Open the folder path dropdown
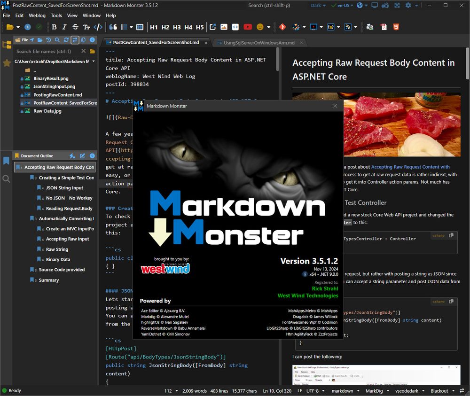Image resolution: width=470 pixels, height=396 pixels. [x=94, y=62]
